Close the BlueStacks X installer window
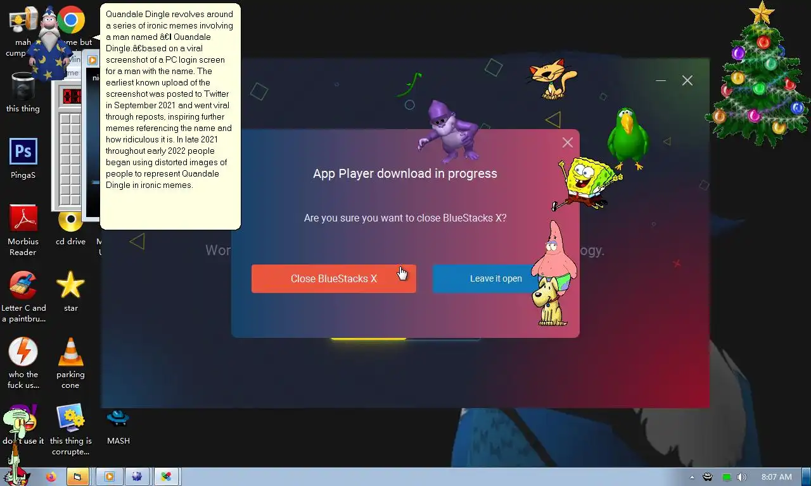 [x=687, y=80]
